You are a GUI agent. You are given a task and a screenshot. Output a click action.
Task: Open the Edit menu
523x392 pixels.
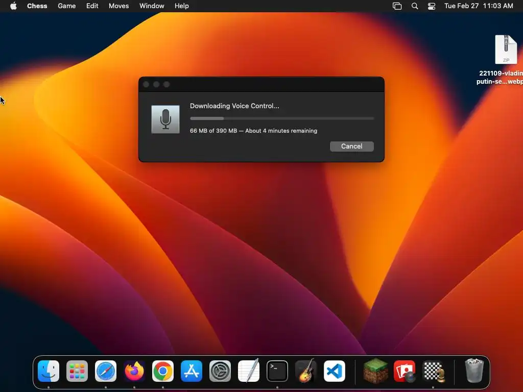pos(92,6)
